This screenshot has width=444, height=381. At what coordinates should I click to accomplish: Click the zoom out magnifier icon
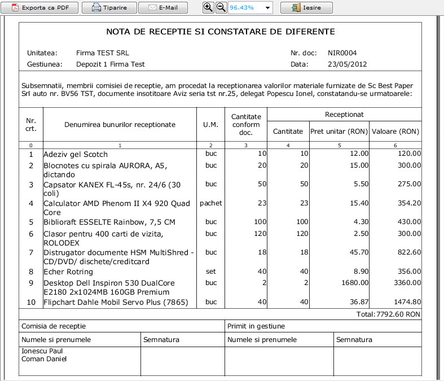(221, 8)
